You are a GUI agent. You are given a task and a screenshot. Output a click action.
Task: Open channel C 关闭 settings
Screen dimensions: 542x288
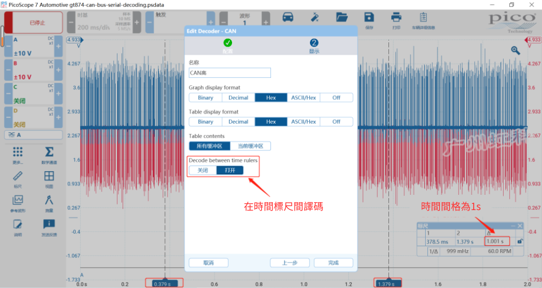coord(33,94)
